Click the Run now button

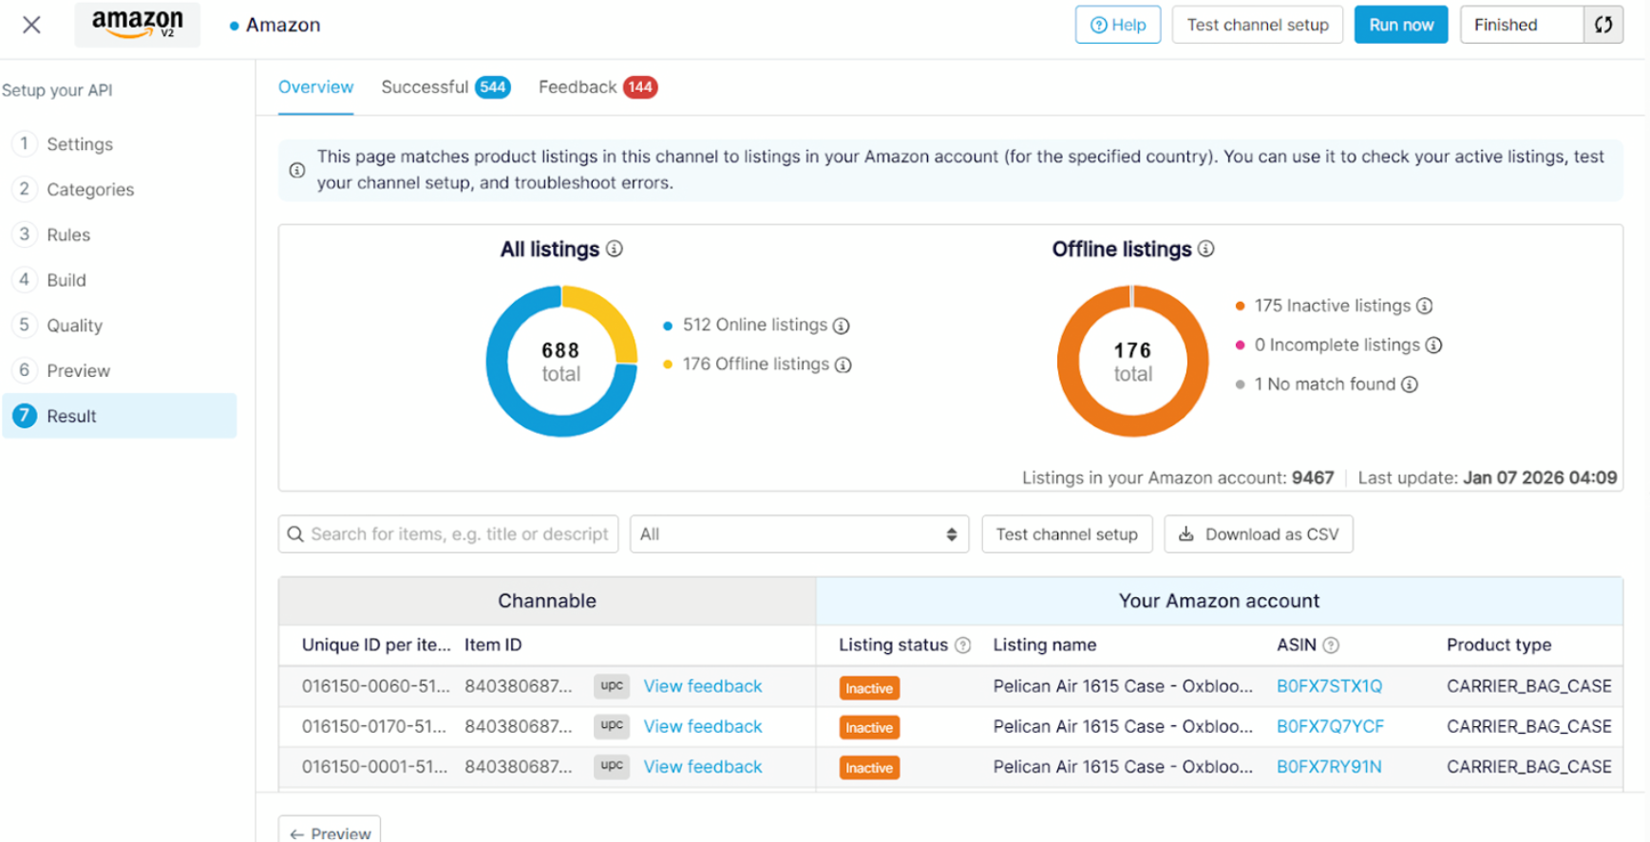coord(1401,25)
